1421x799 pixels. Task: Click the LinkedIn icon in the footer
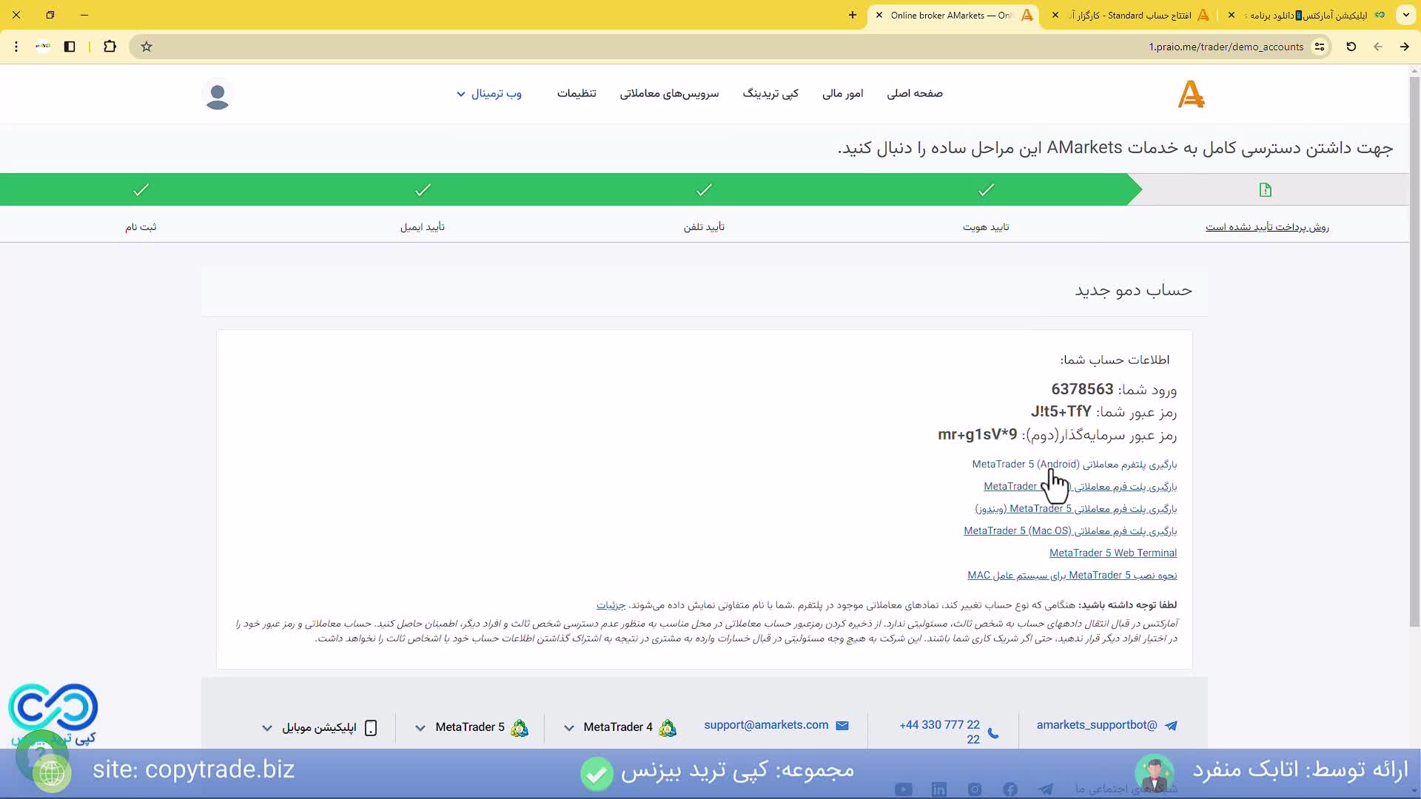coord(939,789)
